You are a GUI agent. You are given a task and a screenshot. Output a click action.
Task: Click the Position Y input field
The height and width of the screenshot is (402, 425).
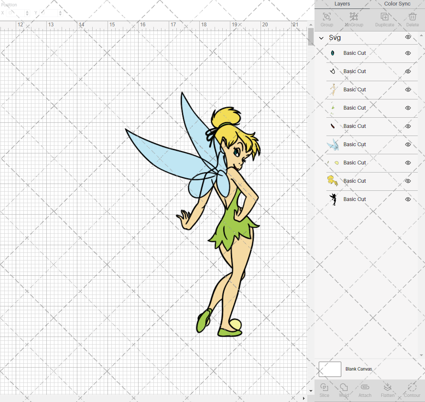49,13
